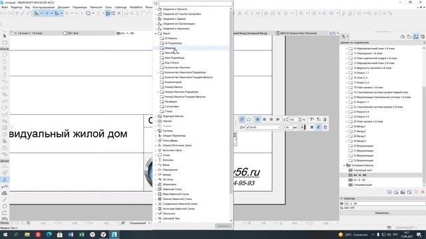Collapse the Свойства section in the Navigator

point(341,199)
